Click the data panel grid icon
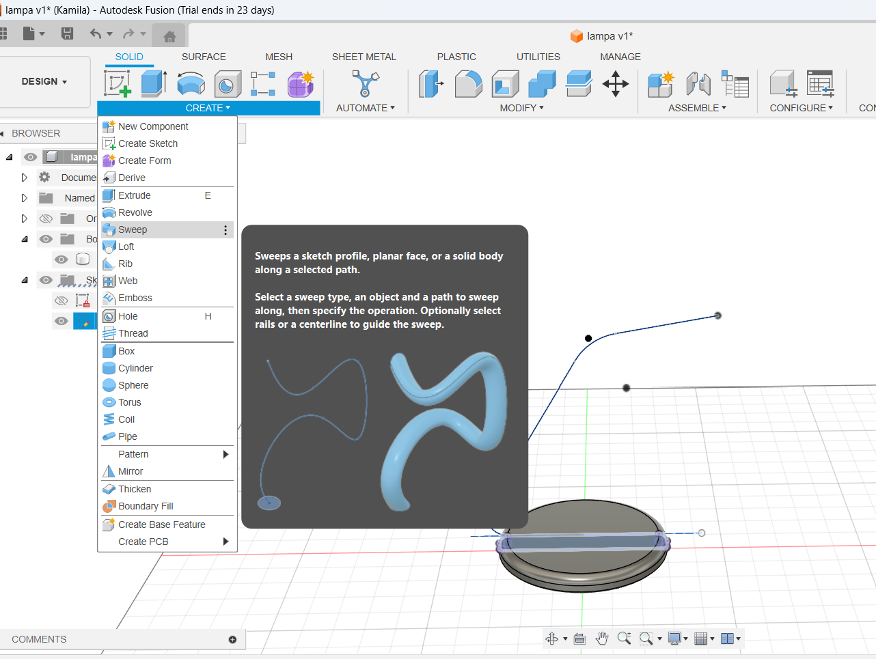 click(x=3, y=33)
